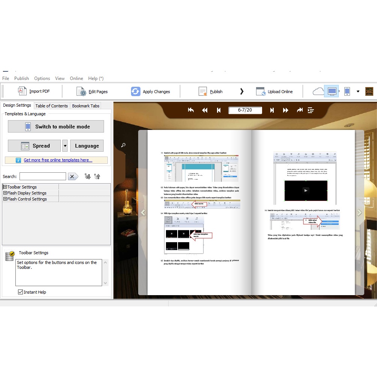Click the Apply Changes refresh icon
The image size is (377, 377).
tap(136, 91)
